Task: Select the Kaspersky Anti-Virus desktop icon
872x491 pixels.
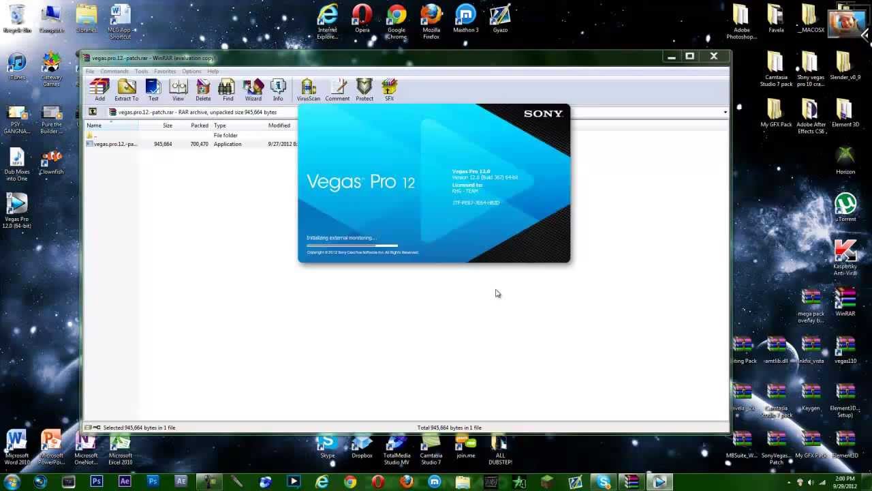Action: point(845,258)
